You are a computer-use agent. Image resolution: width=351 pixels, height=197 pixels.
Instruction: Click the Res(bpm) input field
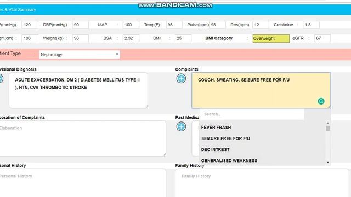(261, 25)
